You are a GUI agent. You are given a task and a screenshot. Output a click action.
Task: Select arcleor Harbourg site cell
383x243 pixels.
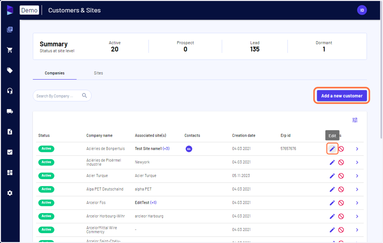(149, 216)
